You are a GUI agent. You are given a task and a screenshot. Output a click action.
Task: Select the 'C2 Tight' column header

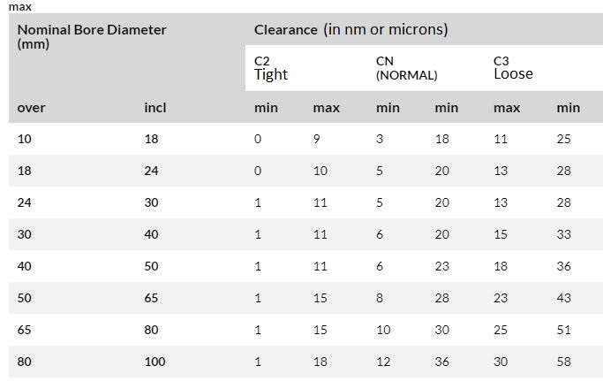(271, 67)
